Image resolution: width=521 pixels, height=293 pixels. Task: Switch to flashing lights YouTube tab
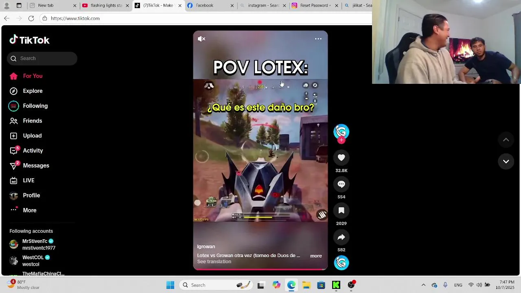pyautogui.click(x=106, y=5)
